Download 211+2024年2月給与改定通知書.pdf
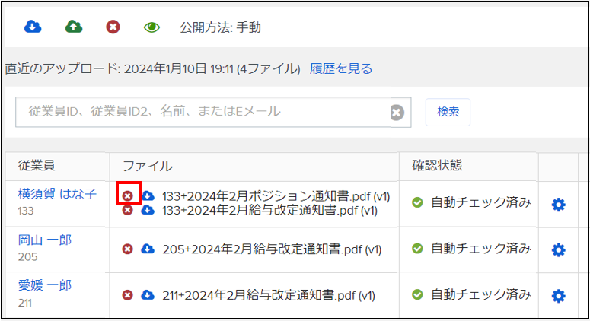The height and width of the screenshot is (321, 590). pos(148,295)
